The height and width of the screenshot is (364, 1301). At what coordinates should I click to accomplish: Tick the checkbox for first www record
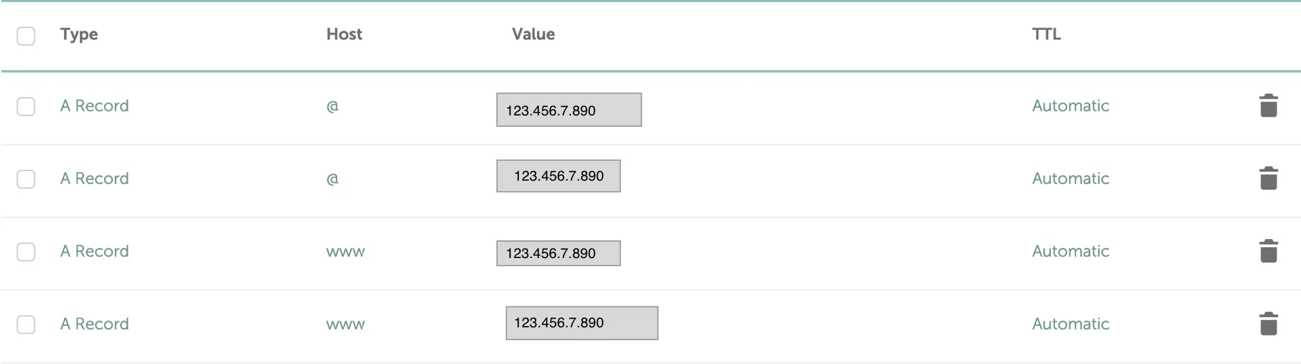(x=26, y=252)
